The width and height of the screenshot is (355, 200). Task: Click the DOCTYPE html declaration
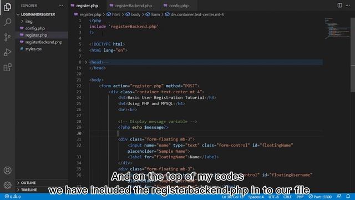coord(107,44)
